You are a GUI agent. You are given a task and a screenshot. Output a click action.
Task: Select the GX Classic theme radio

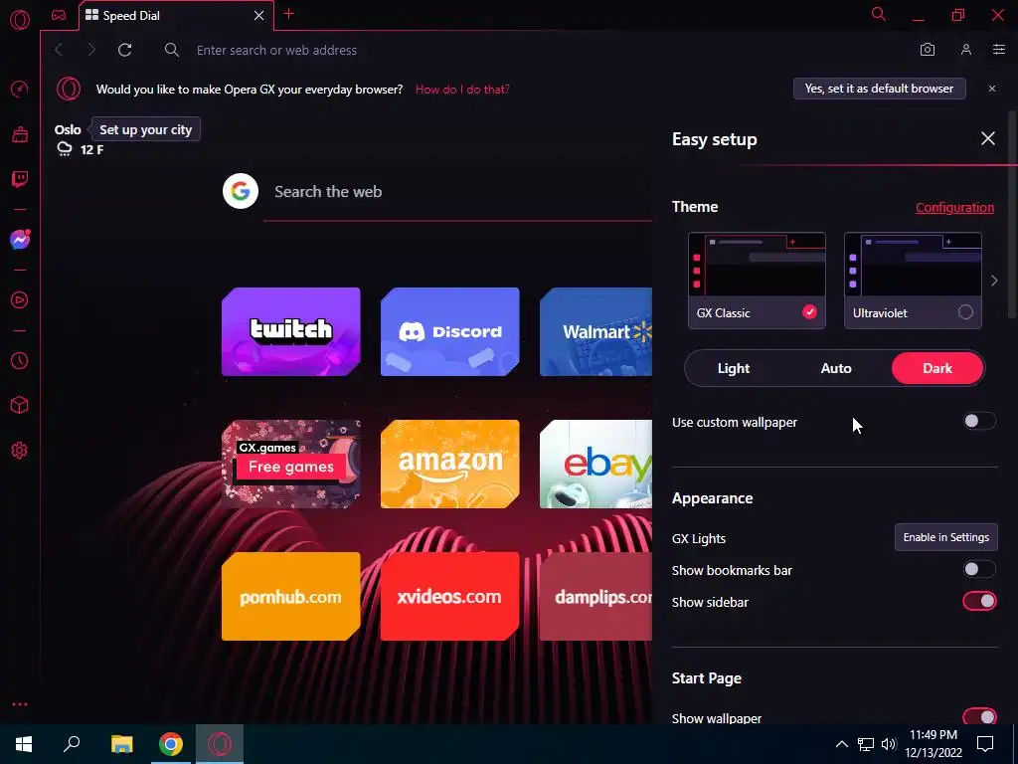click(x=809, y=311)
